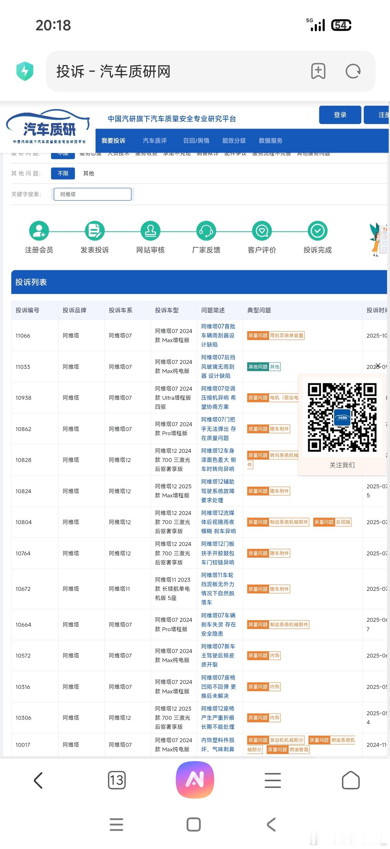Click the 投诉列表 section header

199,282
